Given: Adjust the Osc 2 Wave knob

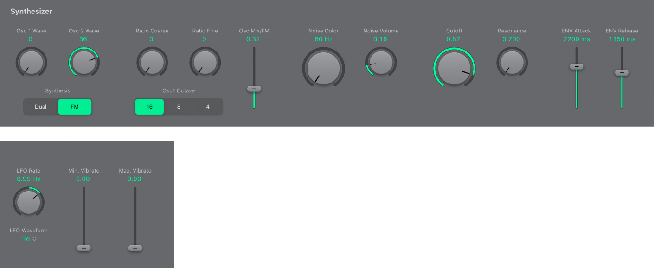Looking at the screenshot, I should tap(83, 62).
